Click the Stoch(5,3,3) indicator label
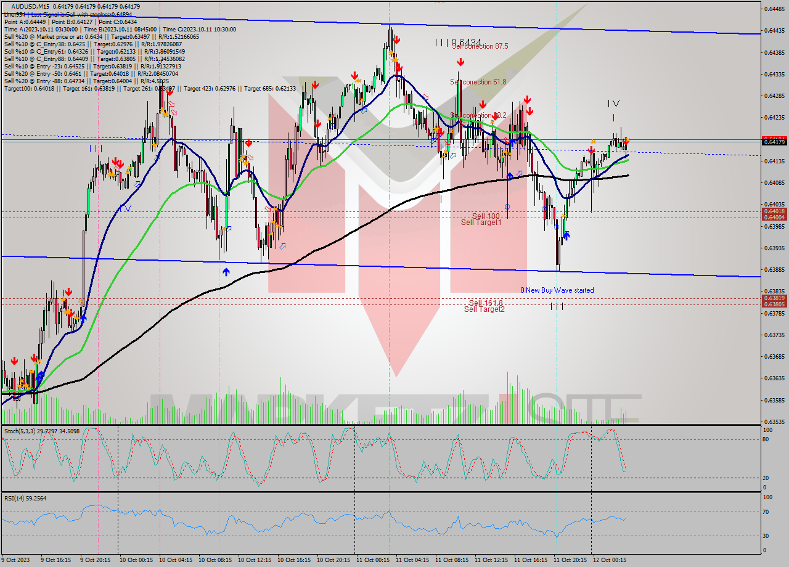This screenshot has width=789, height=567. [x=41, y=431]
